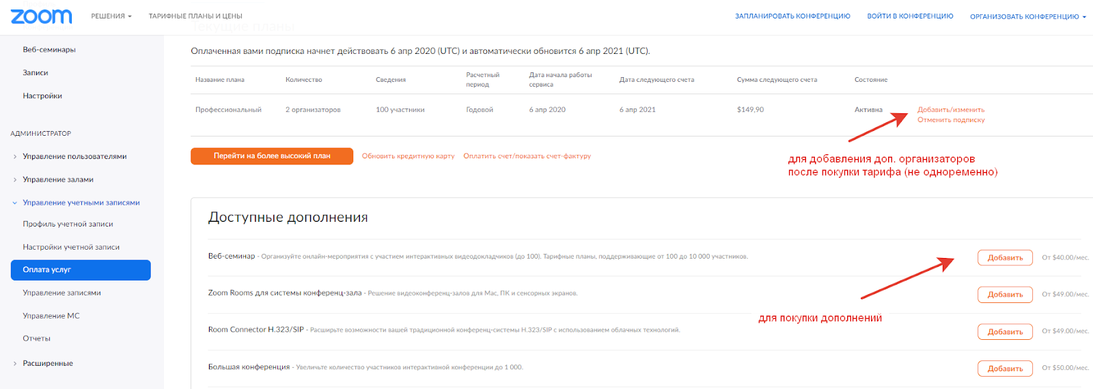Click the 6 апр 2021 date cell
The height and width of the screenshot is (389, 1093).
tap(637, 110)
